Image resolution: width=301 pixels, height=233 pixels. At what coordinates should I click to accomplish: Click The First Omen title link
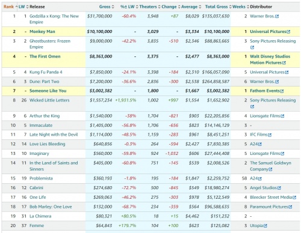click(x=45, y=56)
